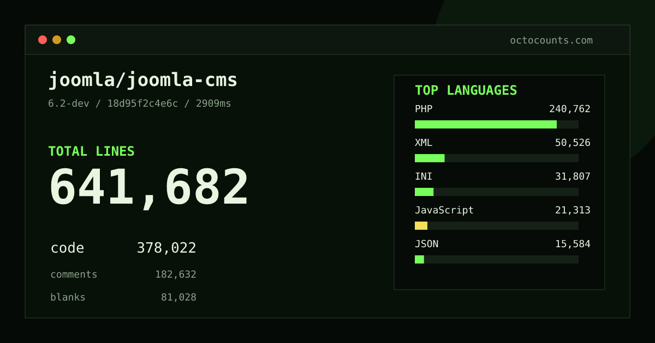655x343 pixels.
Task: Select the code value 378,022
Action: [166, 248]
